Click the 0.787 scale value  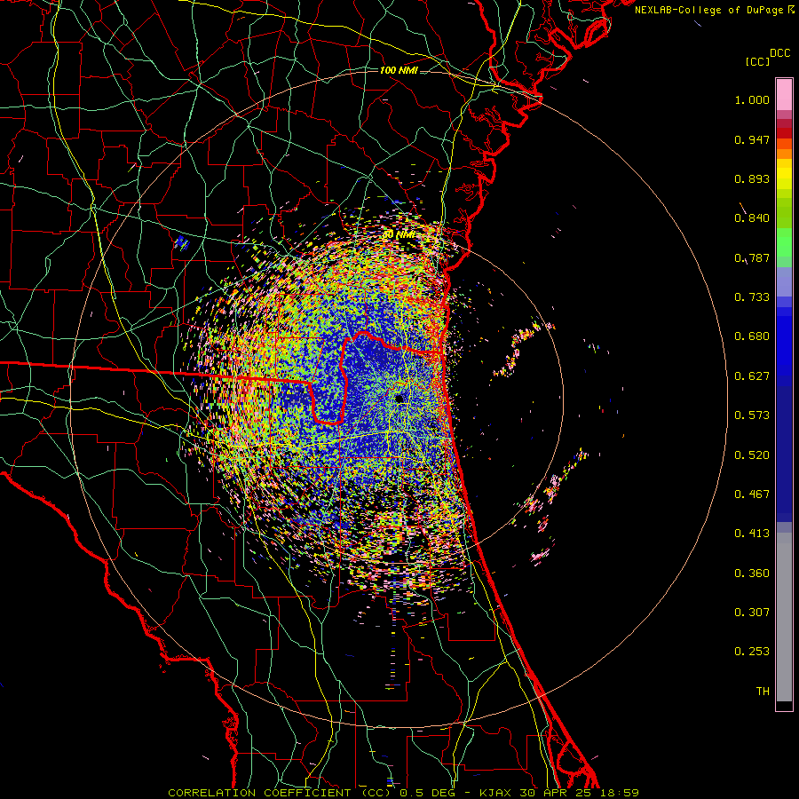[752, 257]
